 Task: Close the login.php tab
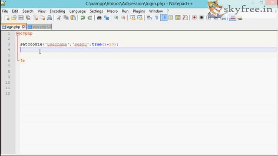click(23, 27)
